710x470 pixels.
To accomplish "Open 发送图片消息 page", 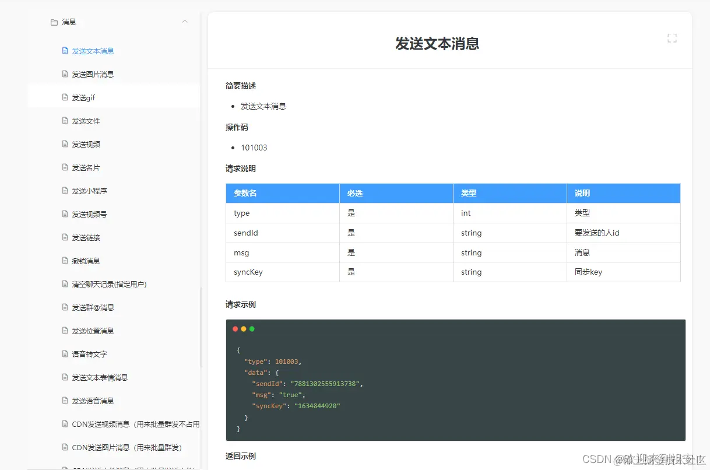I will 93,74.
